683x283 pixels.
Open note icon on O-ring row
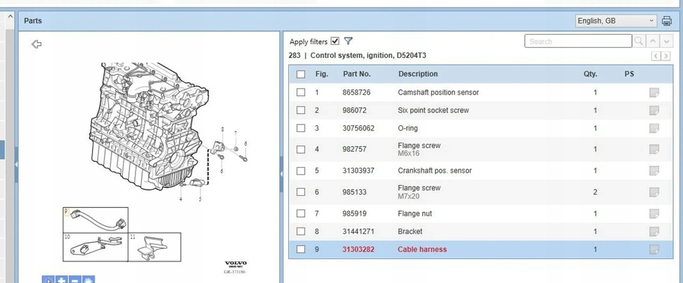[654, 129]
